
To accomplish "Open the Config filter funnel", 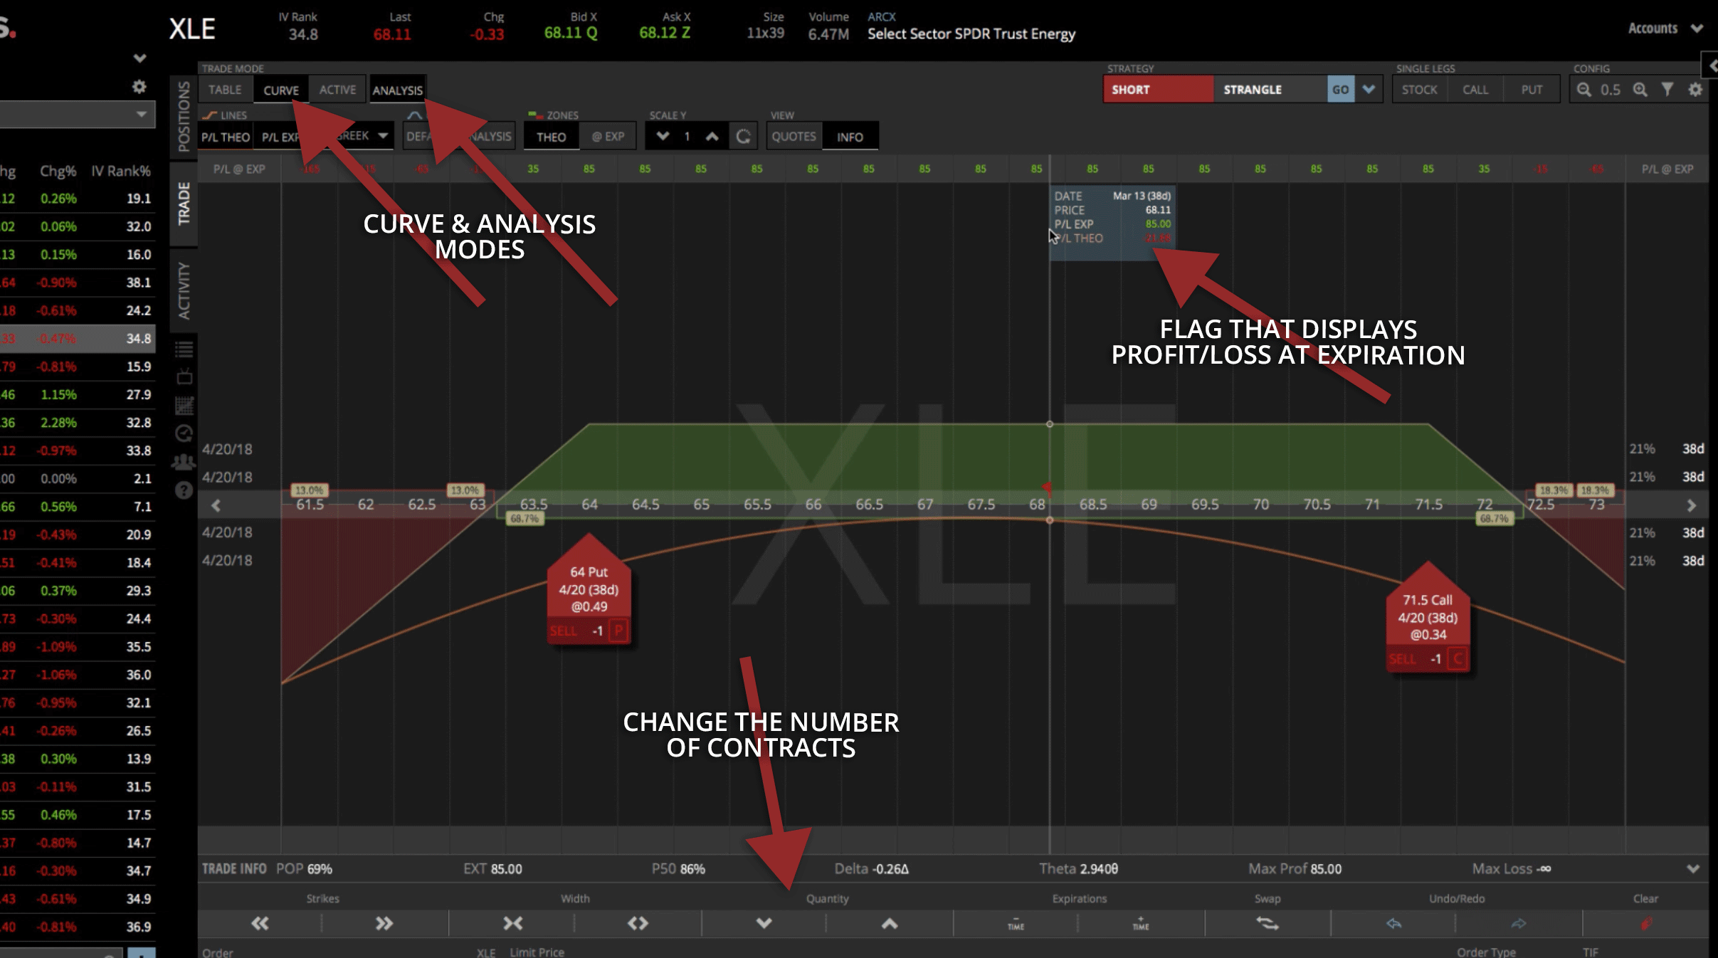I will 1667,90.
